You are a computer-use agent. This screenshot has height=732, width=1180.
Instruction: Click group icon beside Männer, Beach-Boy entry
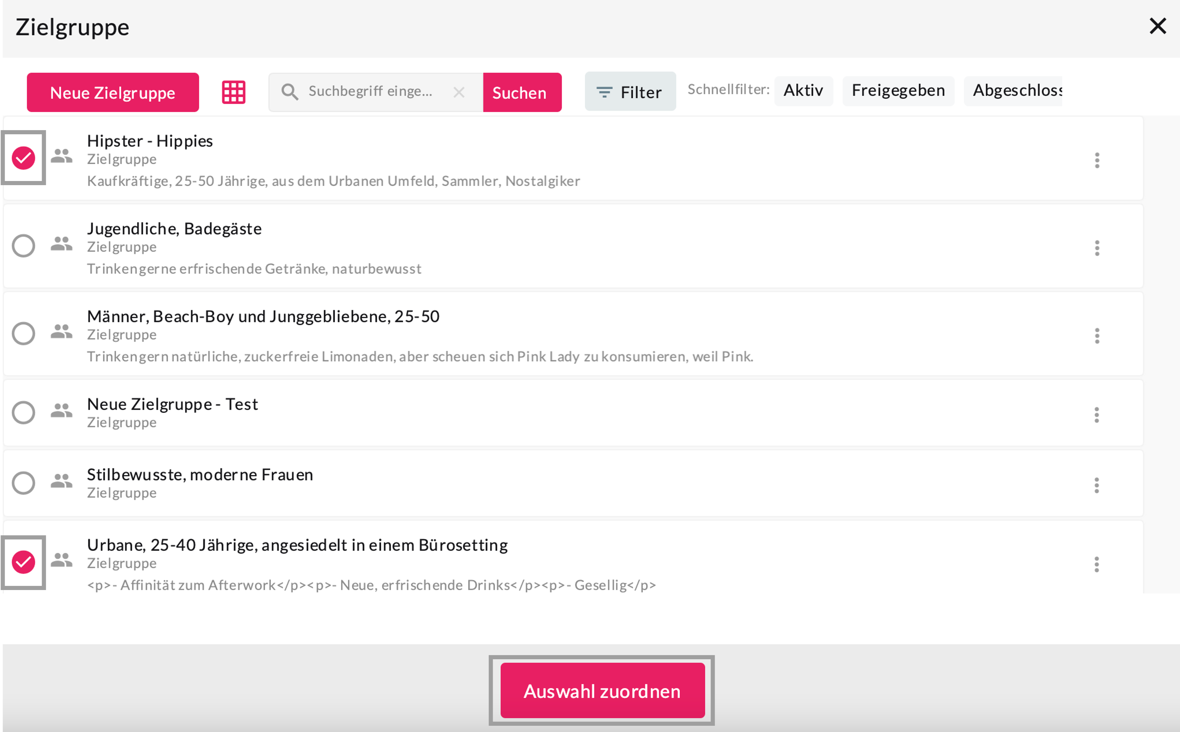pos(62,332)
